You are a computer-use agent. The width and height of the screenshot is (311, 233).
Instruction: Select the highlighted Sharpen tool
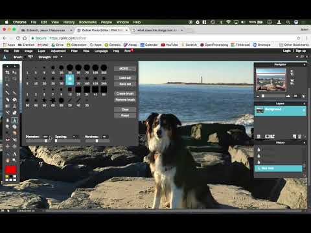coord(14,120)
